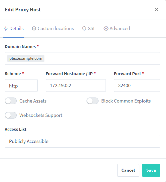Enable Websockets Support switch
Viewport: 166px width, 182px height.
(11, 115)
